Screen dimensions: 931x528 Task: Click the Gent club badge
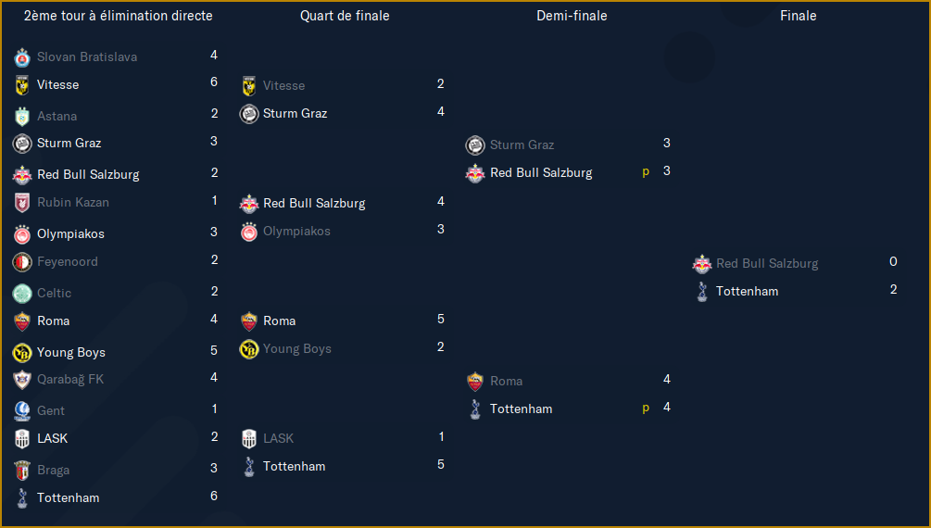[22, 411]
